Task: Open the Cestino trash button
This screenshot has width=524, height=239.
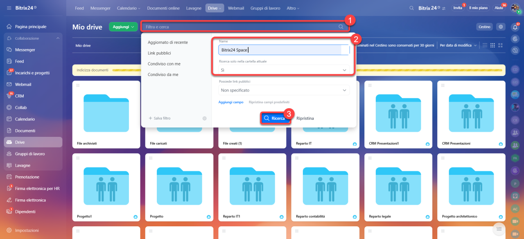Action: [x=484, y=27]
